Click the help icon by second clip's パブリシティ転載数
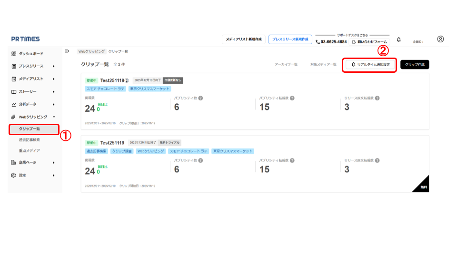457x257 pixels. tap(292, 160)
